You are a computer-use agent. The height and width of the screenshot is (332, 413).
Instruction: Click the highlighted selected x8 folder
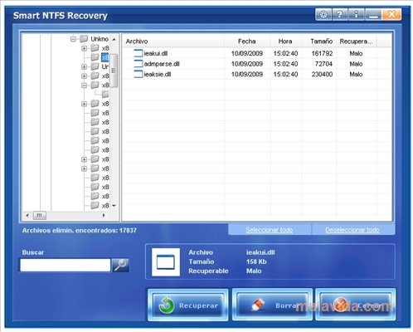[x=105, y=57]
